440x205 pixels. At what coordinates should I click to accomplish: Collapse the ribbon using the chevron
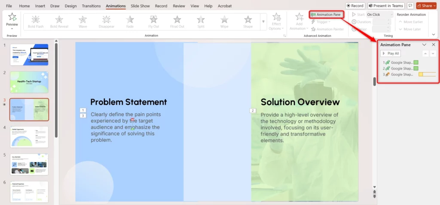433,34
